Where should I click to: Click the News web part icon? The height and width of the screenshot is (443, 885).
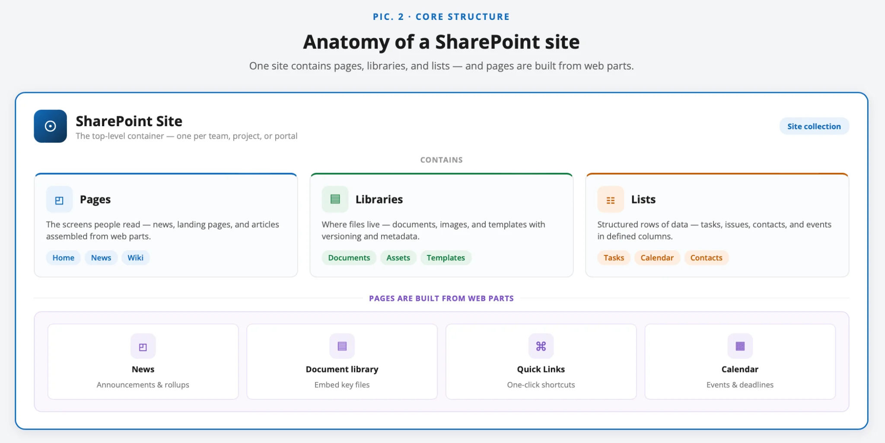[x=143, y=346]
